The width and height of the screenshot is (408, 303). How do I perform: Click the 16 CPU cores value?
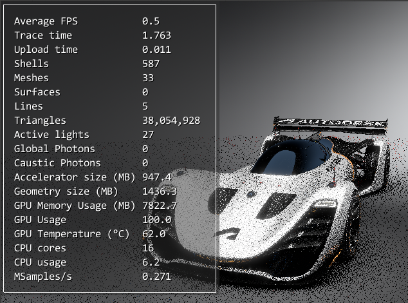148,248
